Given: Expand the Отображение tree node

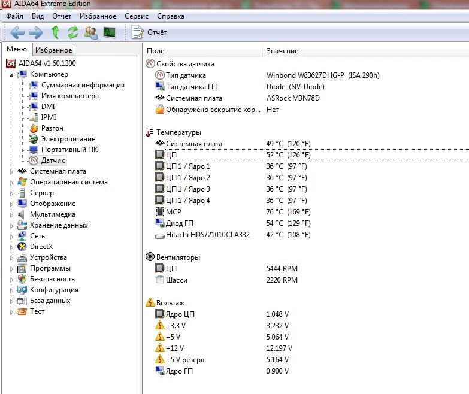Looking at the screenshot, I should tap(11, 204).
